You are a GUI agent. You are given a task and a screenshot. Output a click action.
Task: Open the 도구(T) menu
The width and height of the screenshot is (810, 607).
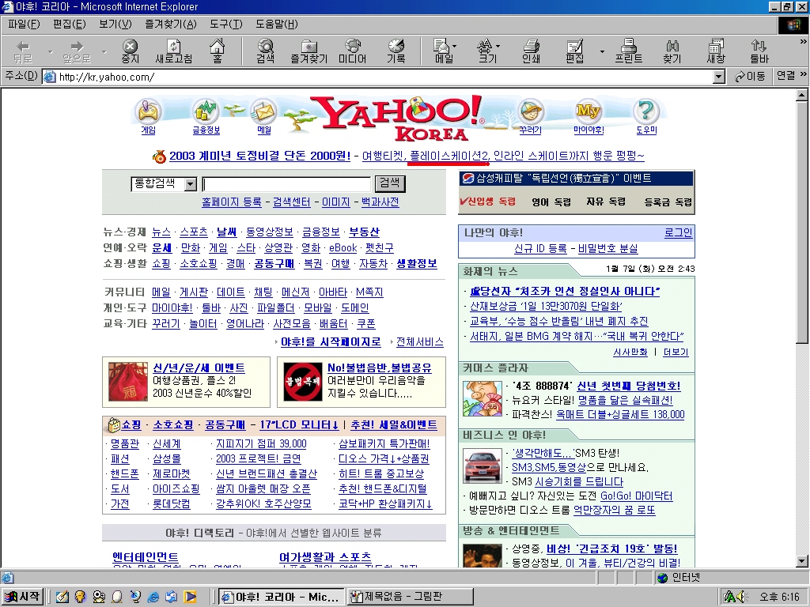click(x=225, y=24)
